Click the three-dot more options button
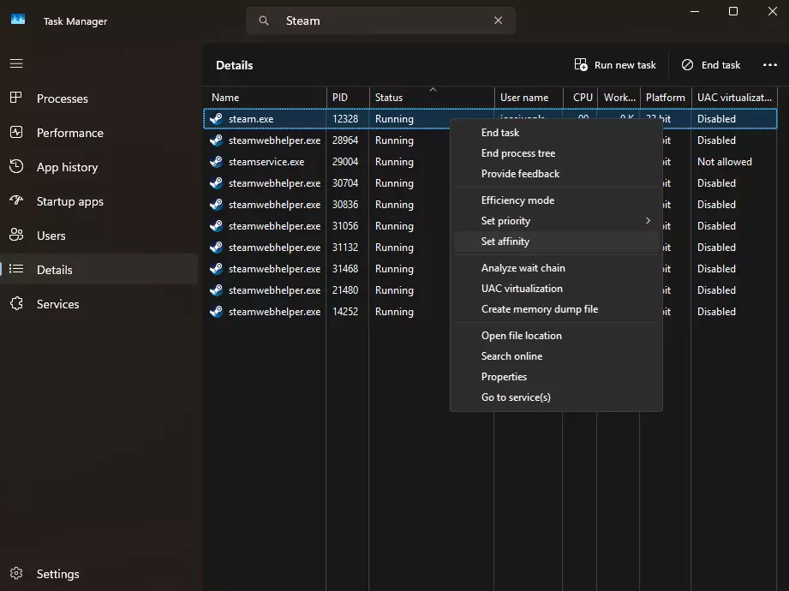 pyautogui.click(x=769, y=65)
